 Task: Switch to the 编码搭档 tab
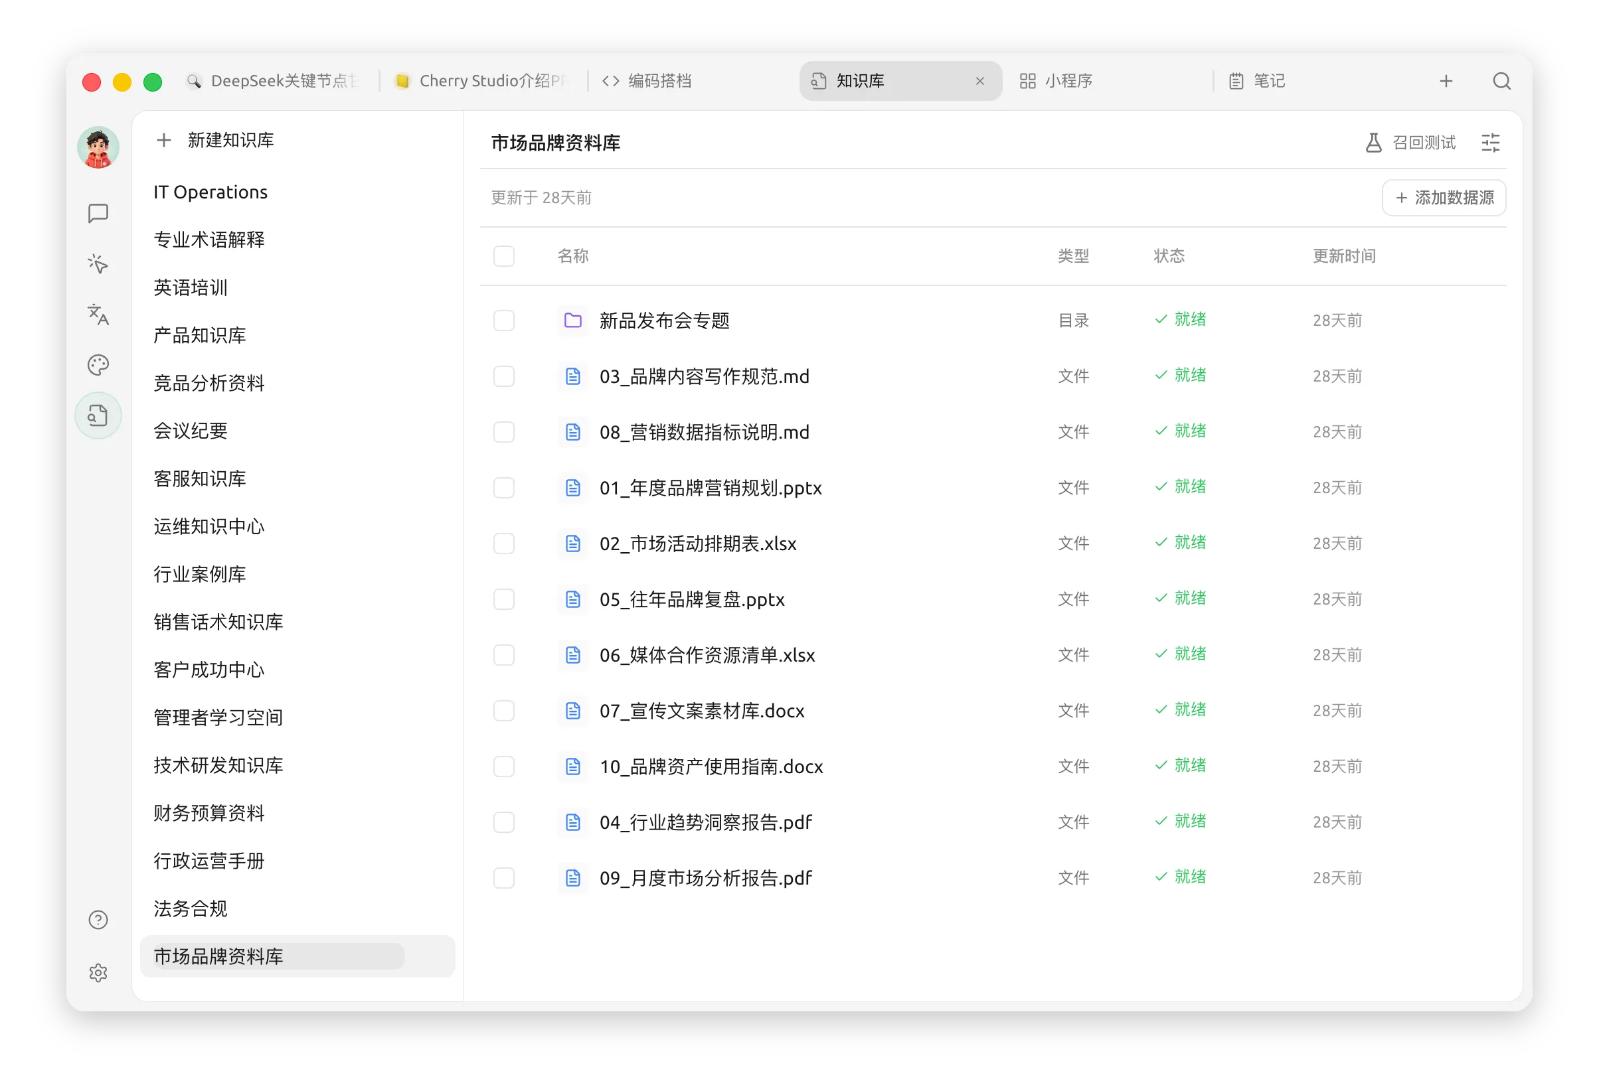(x=691, y=81)
